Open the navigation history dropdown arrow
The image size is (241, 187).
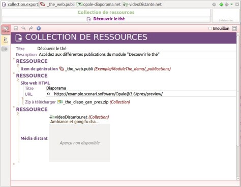[231, 5]
